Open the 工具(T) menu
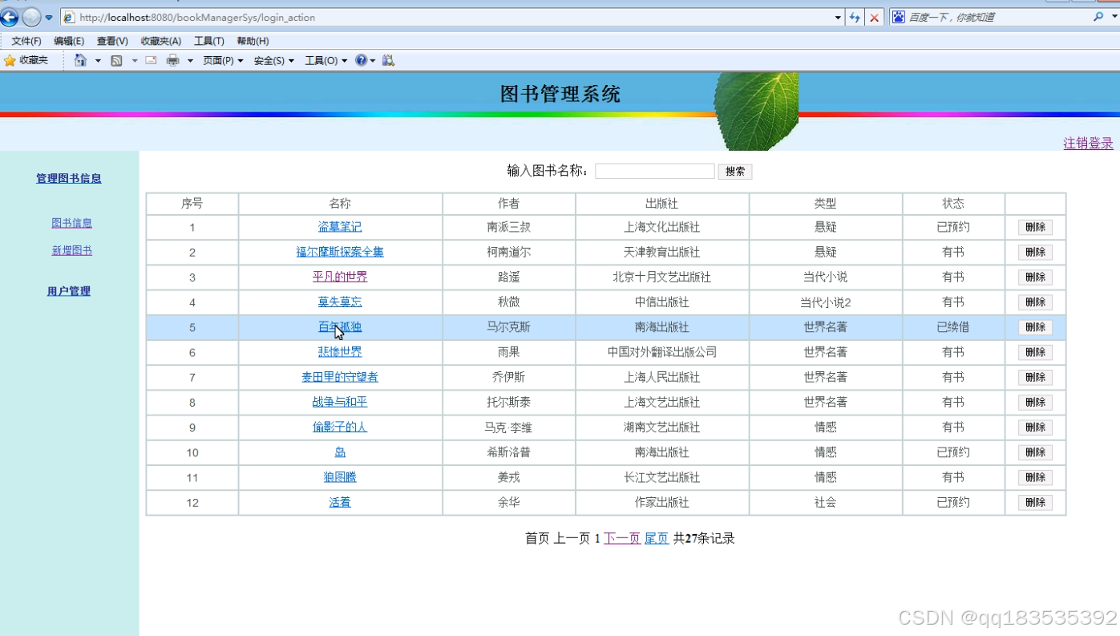The image size is (1120, 636). (208, 41)
